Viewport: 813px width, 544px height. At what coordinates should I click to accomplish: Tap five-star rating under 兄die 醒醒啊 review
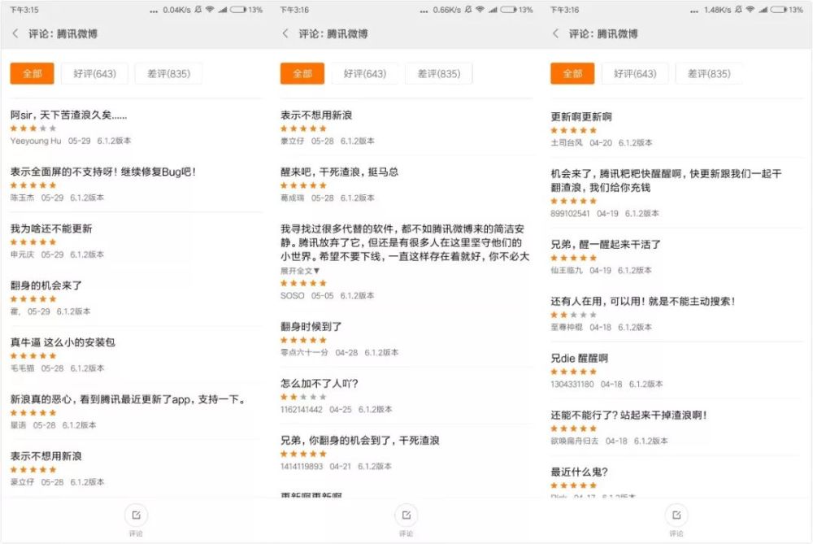point(573,372)
